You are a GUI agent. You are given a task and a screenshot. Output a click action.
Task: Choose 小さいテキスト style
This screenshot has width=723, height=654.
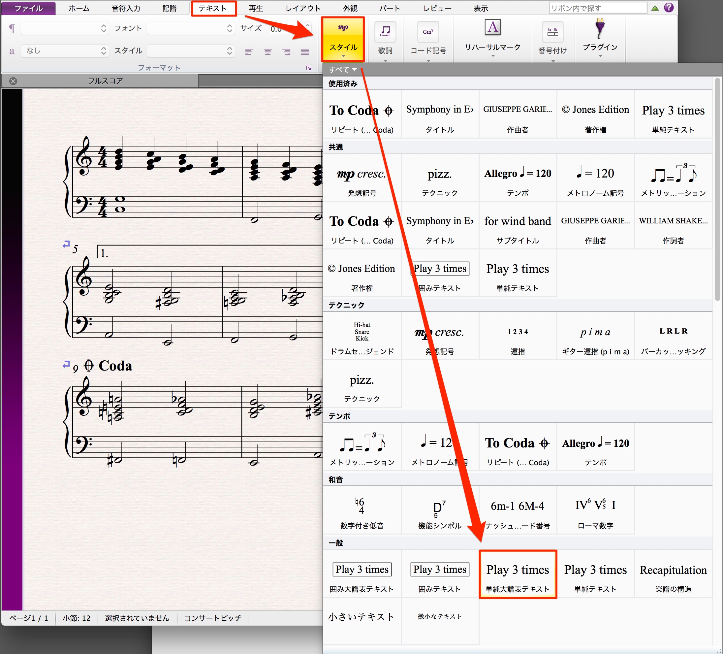[x=362, y=621]
